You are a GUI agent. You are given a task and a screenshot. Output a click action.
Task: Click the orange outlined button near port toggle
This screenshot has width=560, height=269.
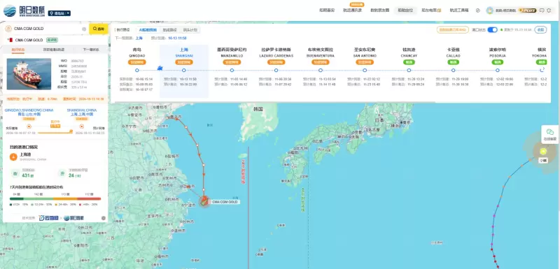coord(452,30)
